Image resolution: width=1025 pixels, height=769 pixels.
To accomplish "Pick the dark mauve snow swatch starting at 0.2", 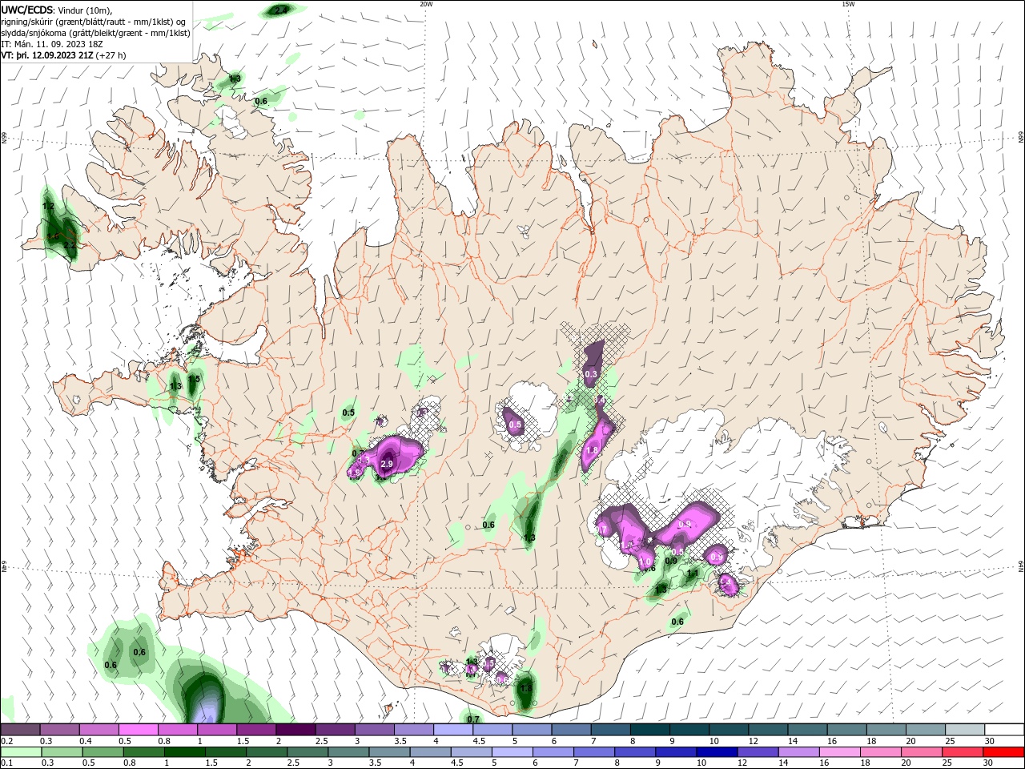I will click(x=20, y=730).
